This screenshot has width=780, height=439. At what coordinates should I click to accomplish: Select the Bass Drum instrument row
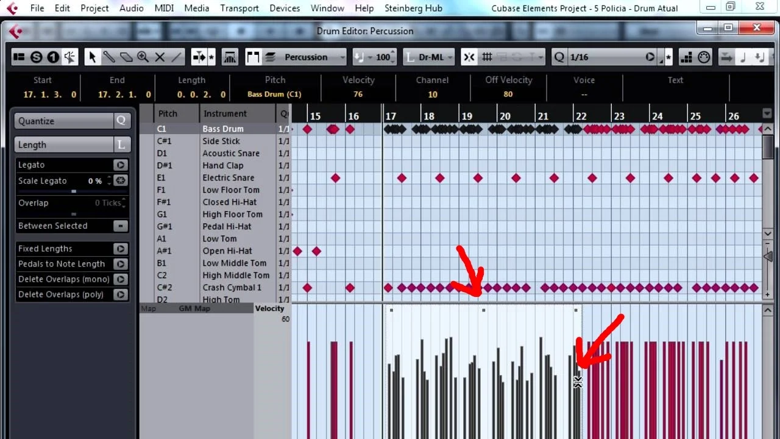click(x=215, y=129)
